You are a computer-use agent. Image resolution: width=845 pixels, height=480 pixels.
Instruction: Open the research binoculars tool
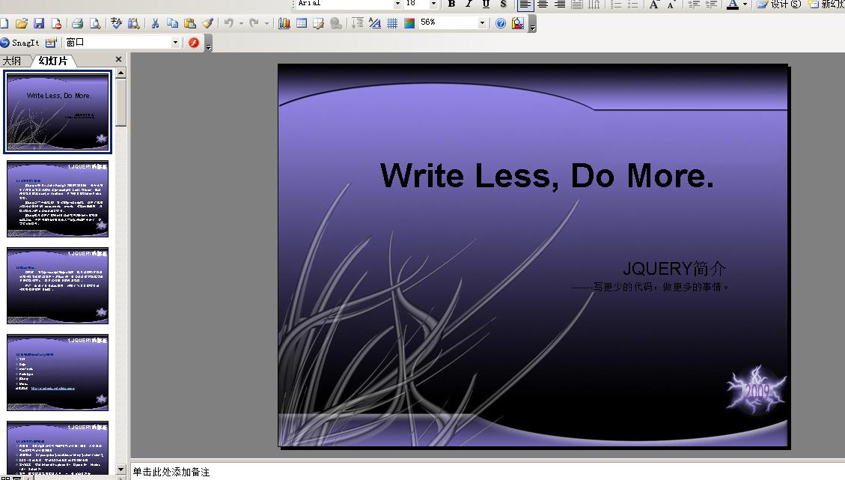pos(134,23)
